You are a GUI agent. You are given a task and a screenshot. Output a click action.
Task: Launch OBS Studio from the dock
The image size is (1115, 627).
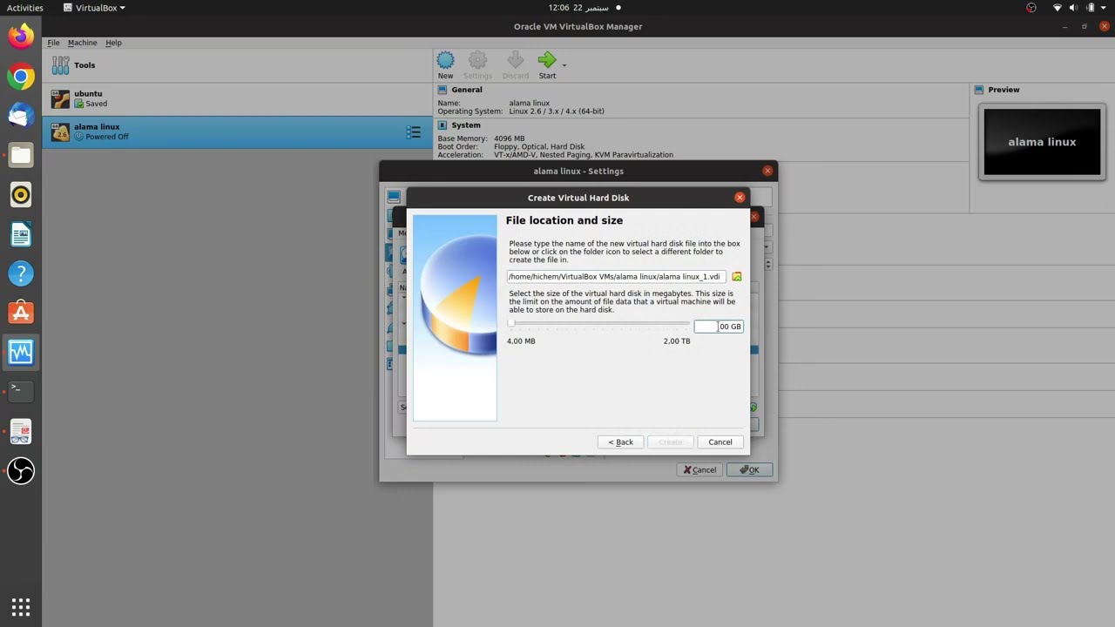(21, 471)
